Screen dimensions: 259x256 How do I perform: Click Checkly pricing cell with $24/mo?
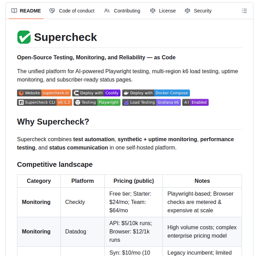tap(134, 202)
